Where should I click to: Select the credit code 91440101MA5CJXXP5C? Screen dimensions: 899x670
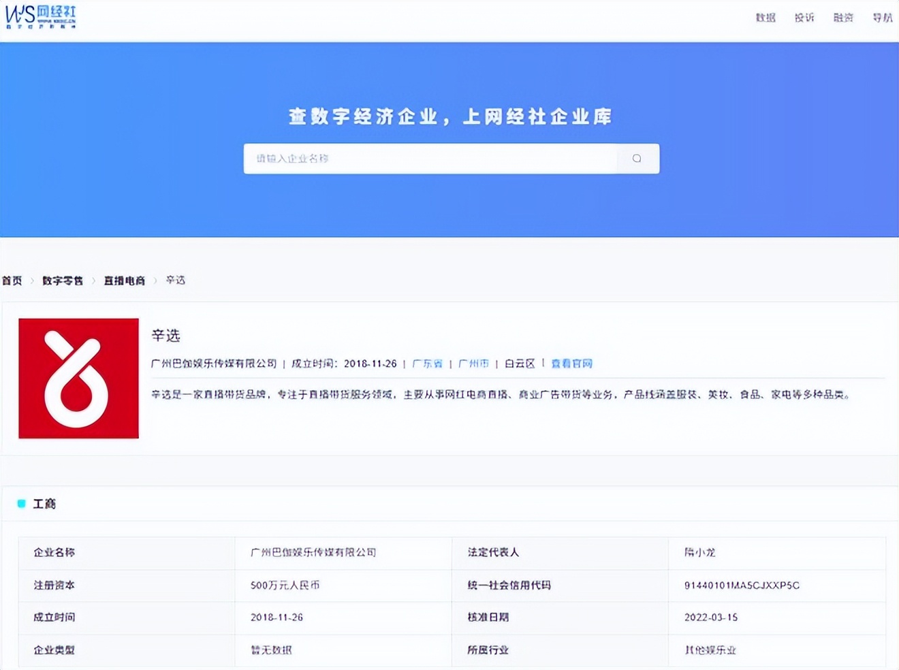pos(742,586)
